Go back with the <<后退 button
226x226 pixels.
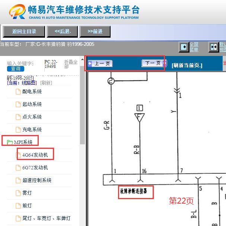point(63,31)
